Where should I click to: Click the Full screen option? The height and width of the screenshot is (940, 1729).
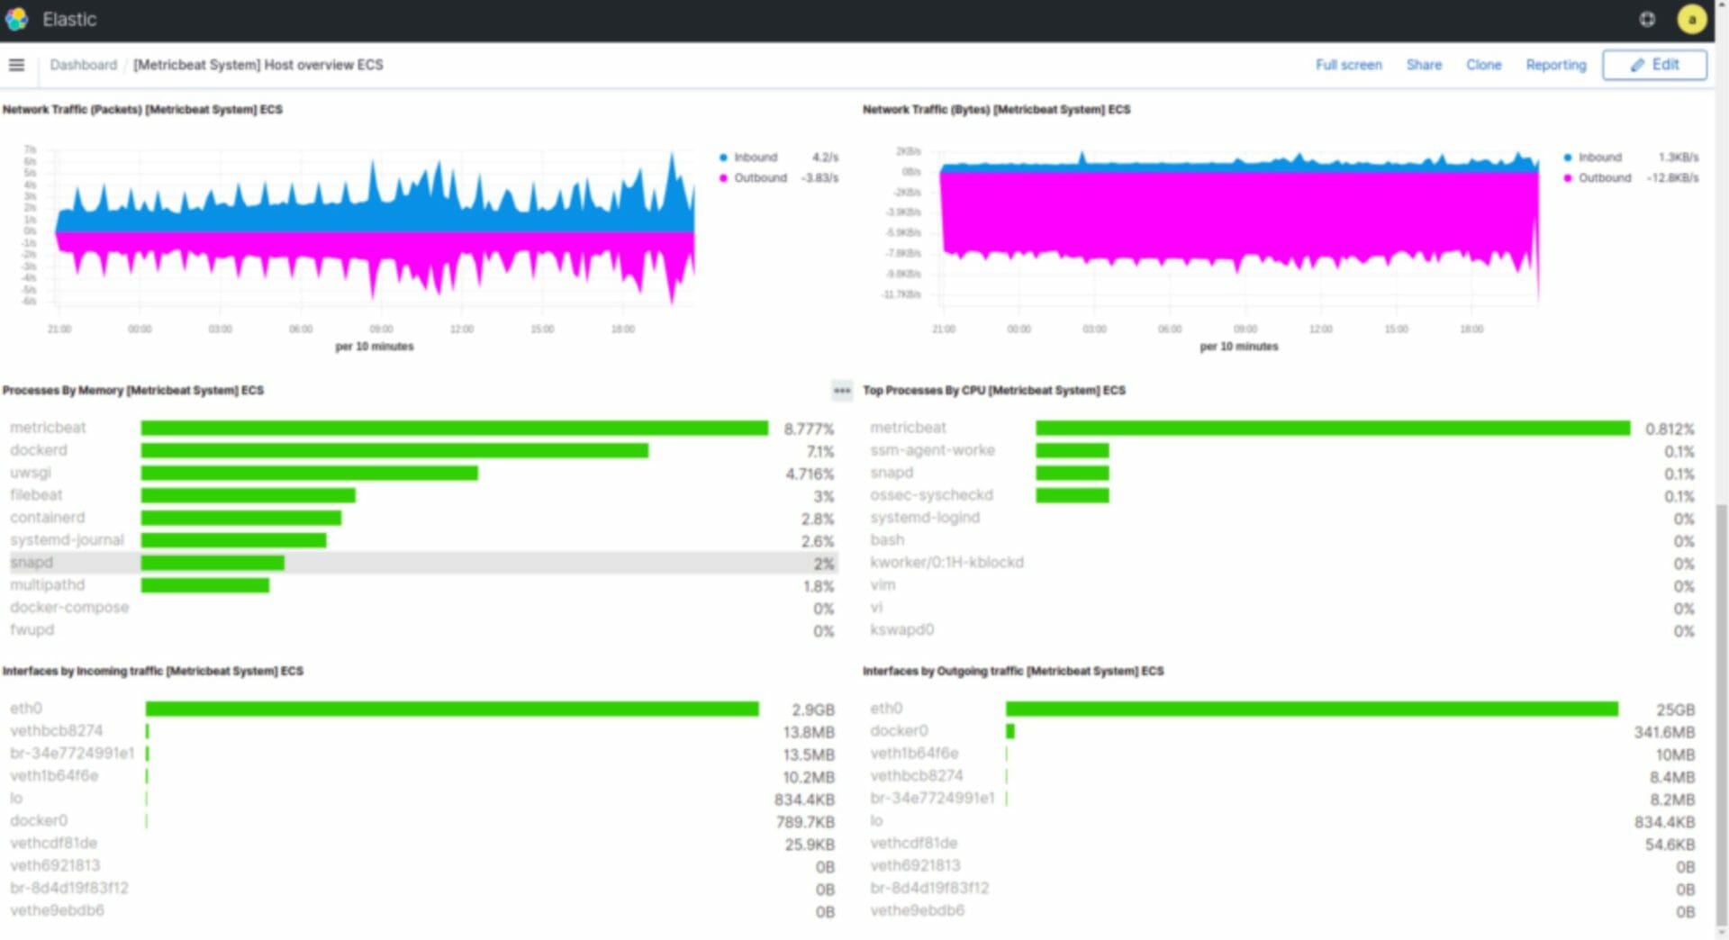pyautogui.click(x=1348, y=65)
